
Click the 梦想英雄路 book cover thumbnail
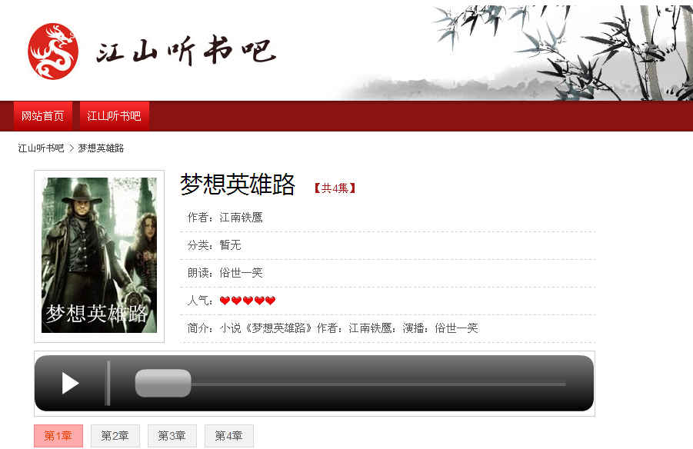tap(99, 255)
